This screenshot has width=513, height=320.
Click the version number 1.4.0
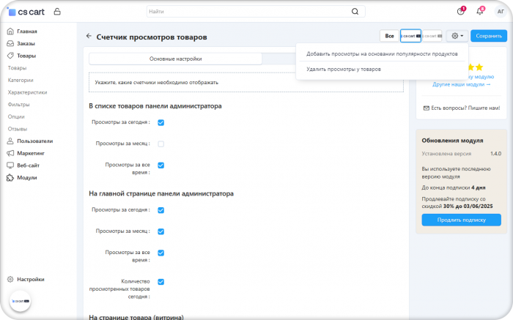(495, 154)
